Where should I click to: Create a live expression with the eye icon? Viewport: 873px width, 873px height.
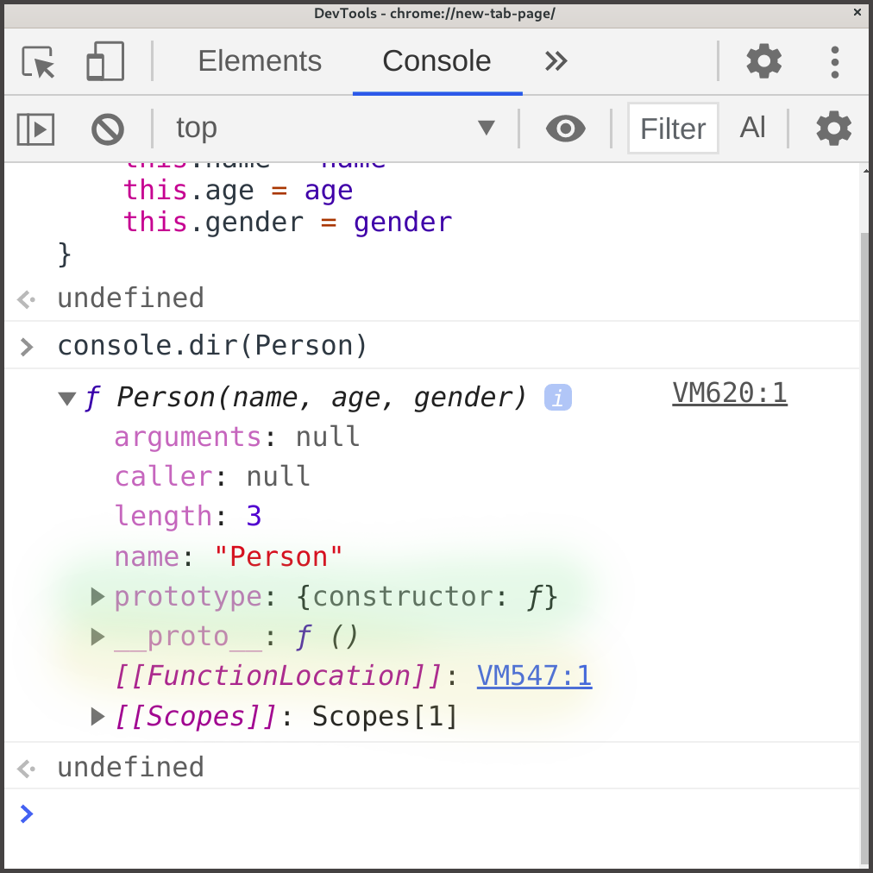coord(565,128)
